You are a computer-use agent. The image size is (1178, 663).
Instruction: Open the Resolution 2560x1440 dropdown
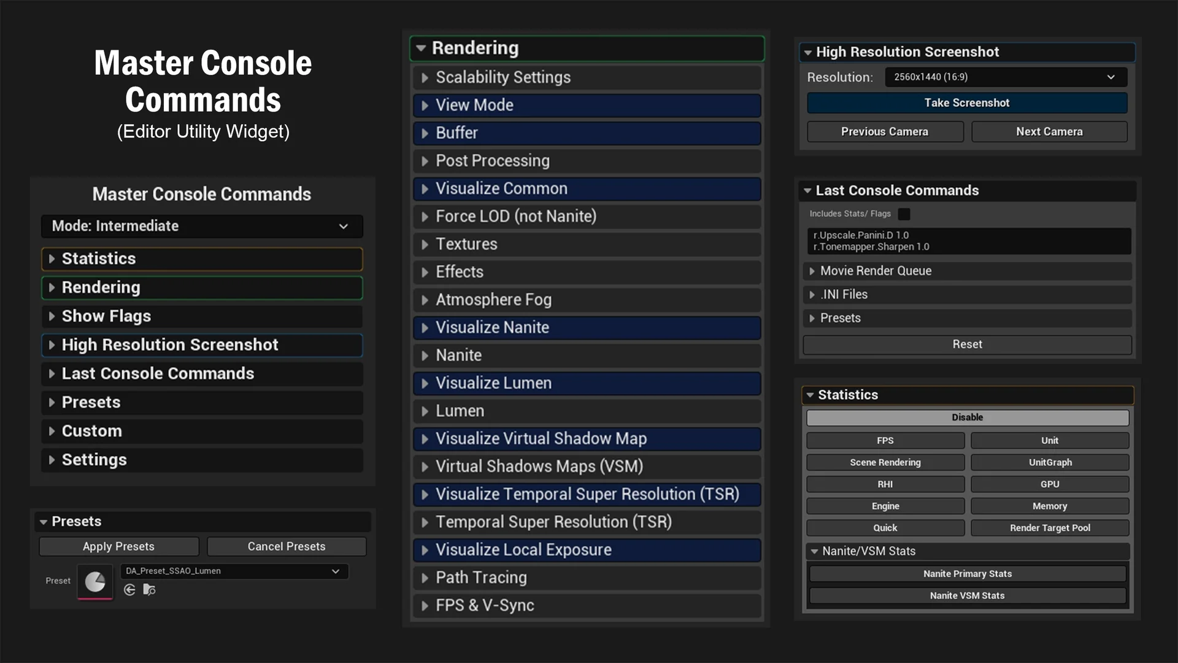point(1006,77)
